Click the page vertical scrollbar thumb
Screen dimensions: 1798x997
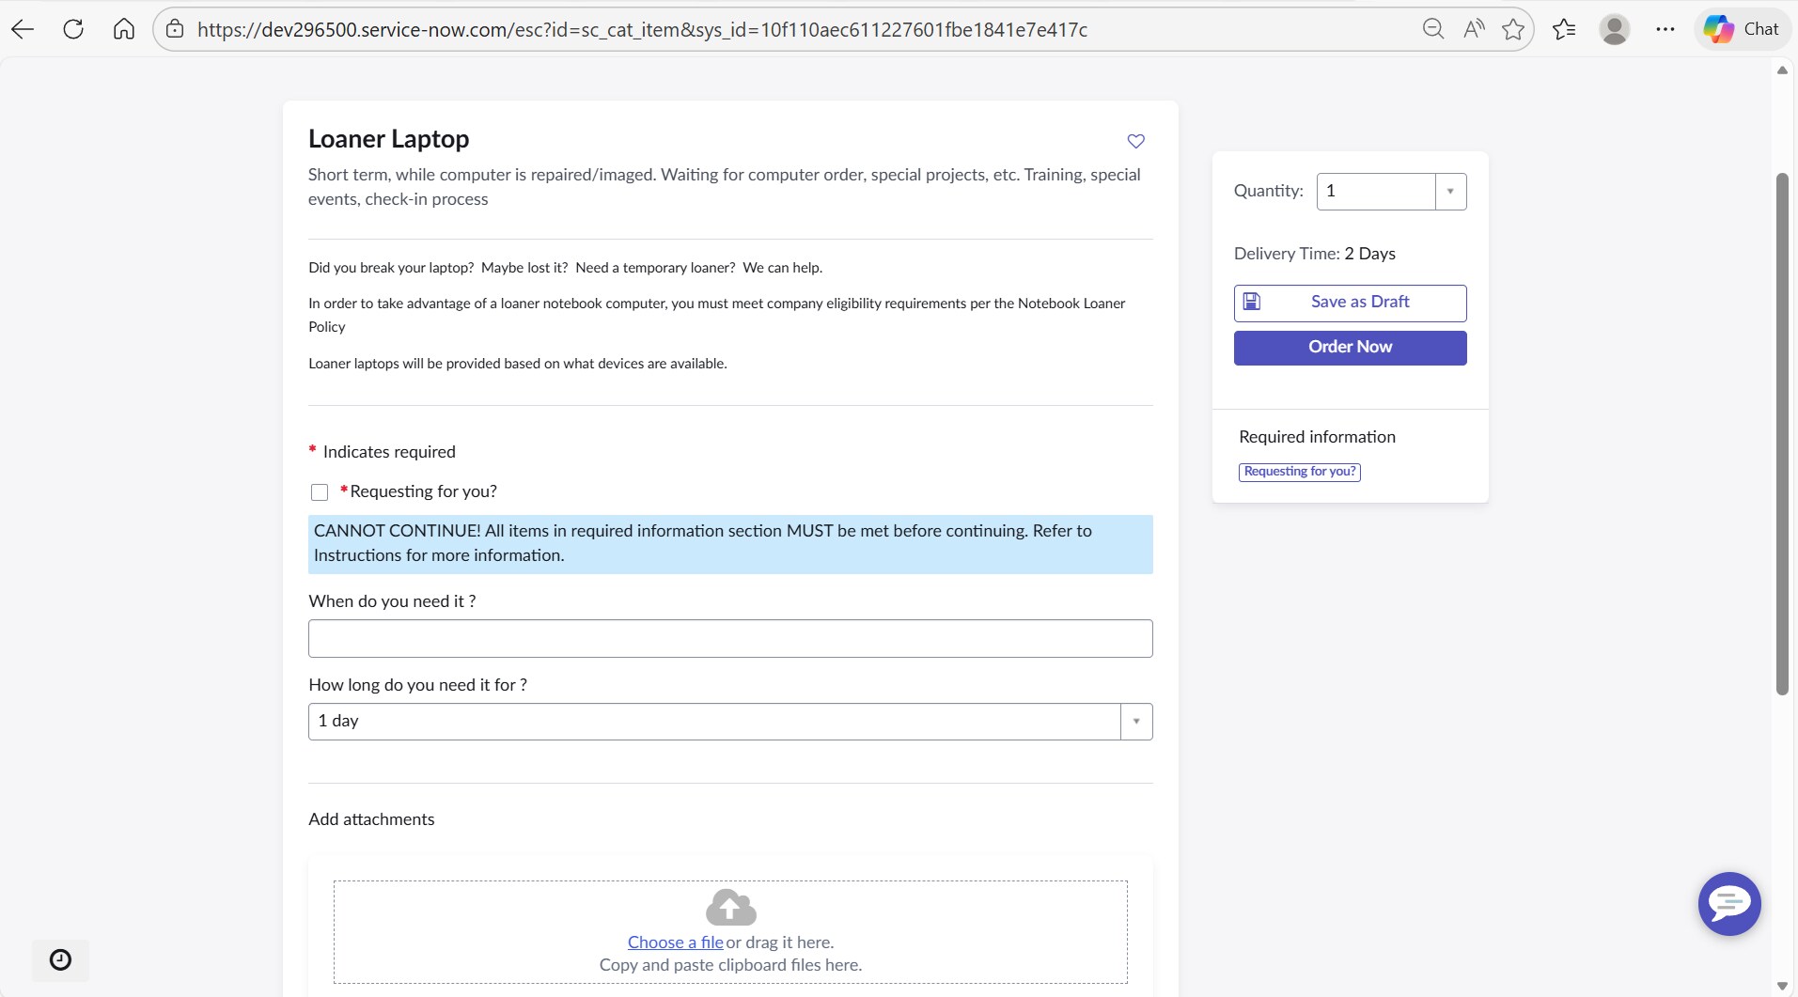tap(1782, 432)
